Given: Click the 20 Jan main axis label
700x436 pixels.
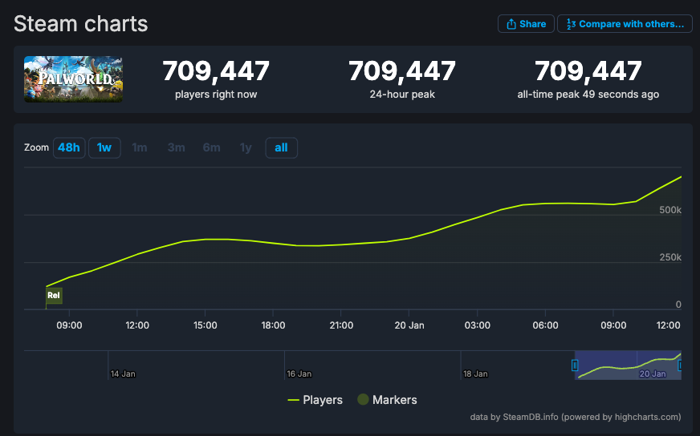Looking at the screenshot, I should (409, 325).
